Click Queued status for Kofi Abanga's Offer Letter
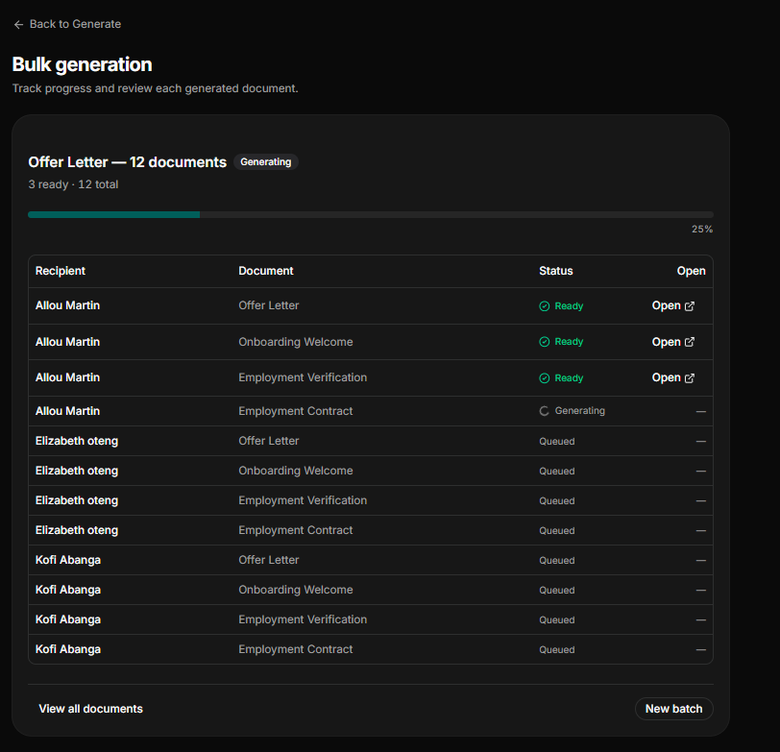780x752 pixels. (x=556, y=561)
